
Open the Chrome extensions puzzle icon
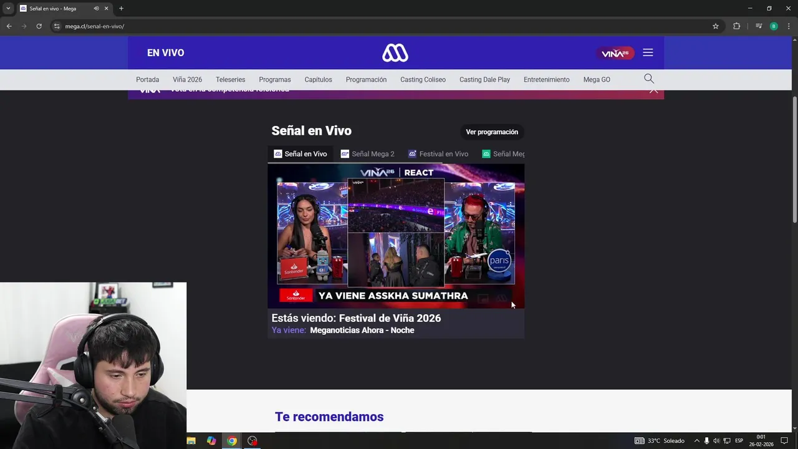click(x=736, y=26)
